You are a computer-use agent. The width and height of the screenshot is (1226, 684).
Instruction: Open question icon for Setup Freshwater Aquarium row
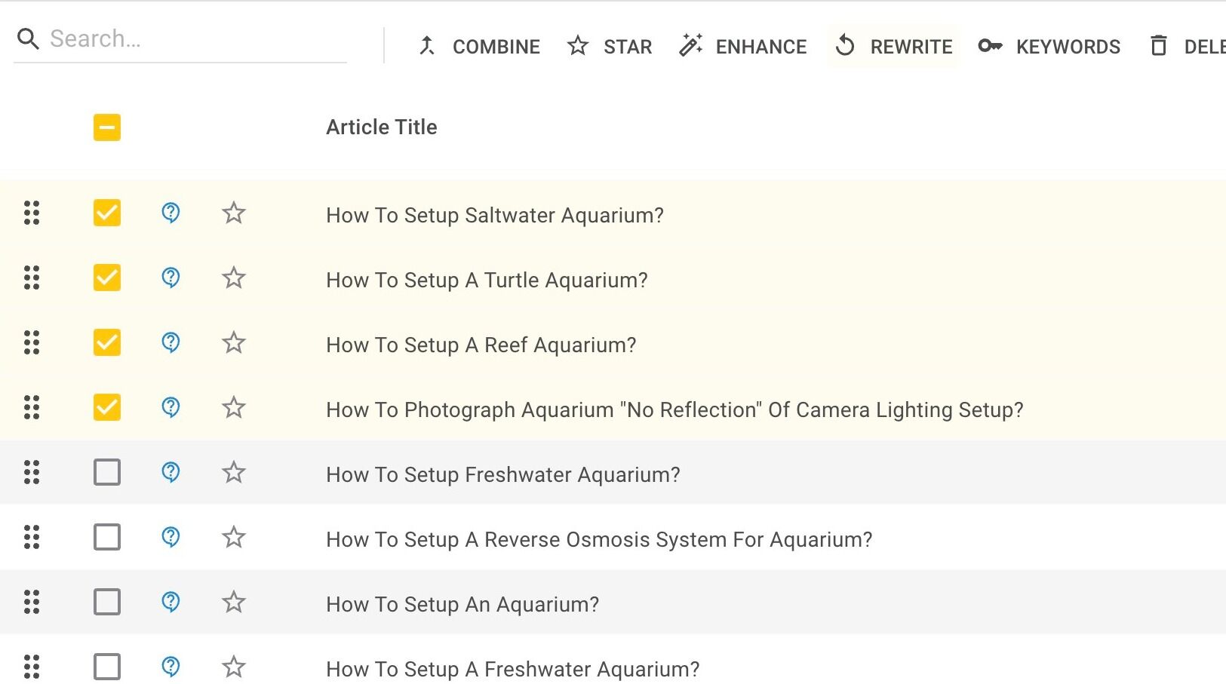coord(171,472)
